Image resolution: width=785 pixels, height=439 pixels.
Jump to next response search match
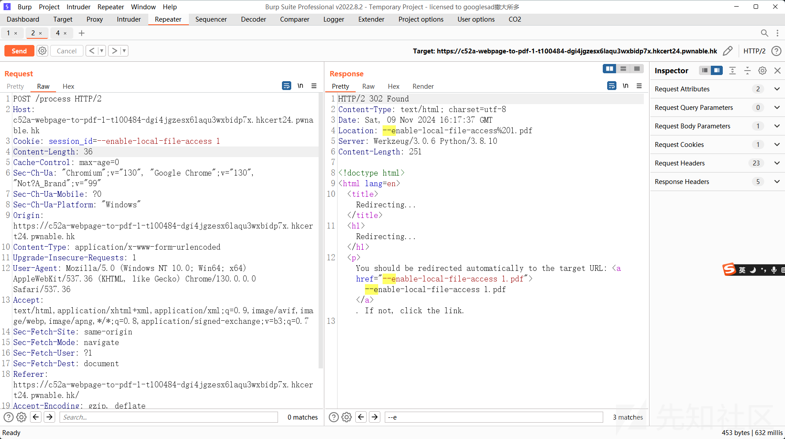(375, 417)
